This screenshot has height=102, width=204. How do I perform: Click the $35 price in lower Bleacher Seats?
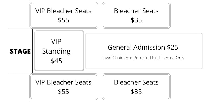(x=136, y=92)
